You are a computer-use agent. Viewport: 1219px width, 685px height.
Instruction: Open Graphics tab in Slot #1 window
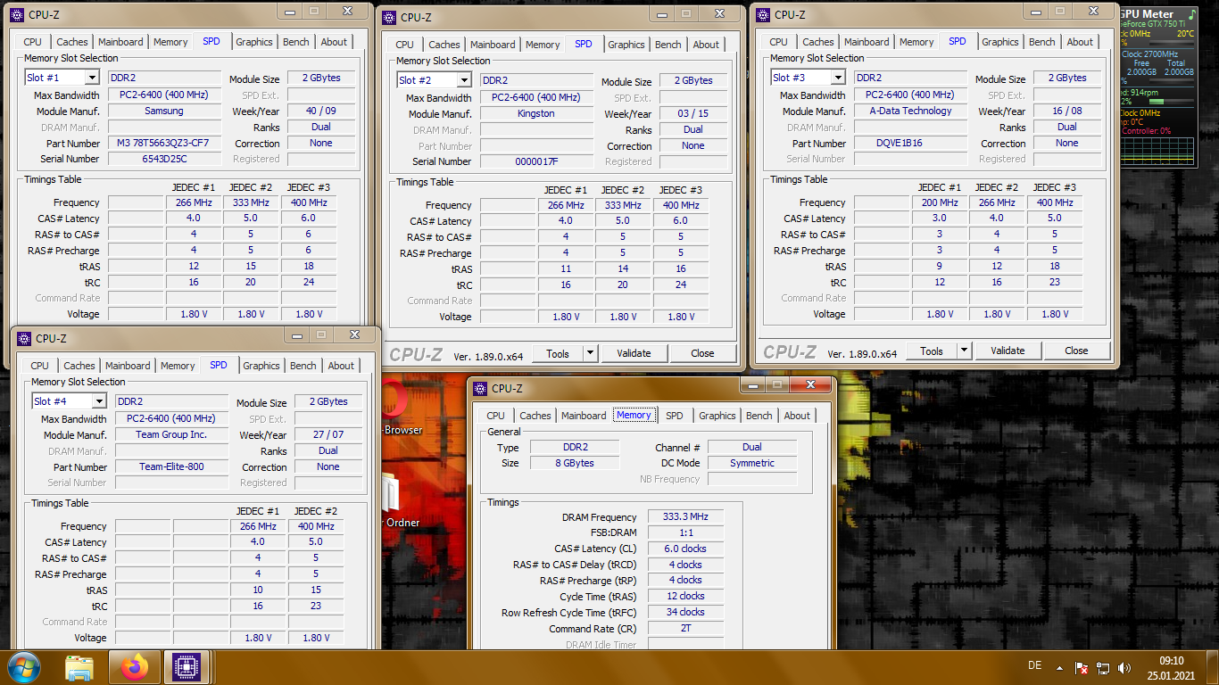pos(254,42)
